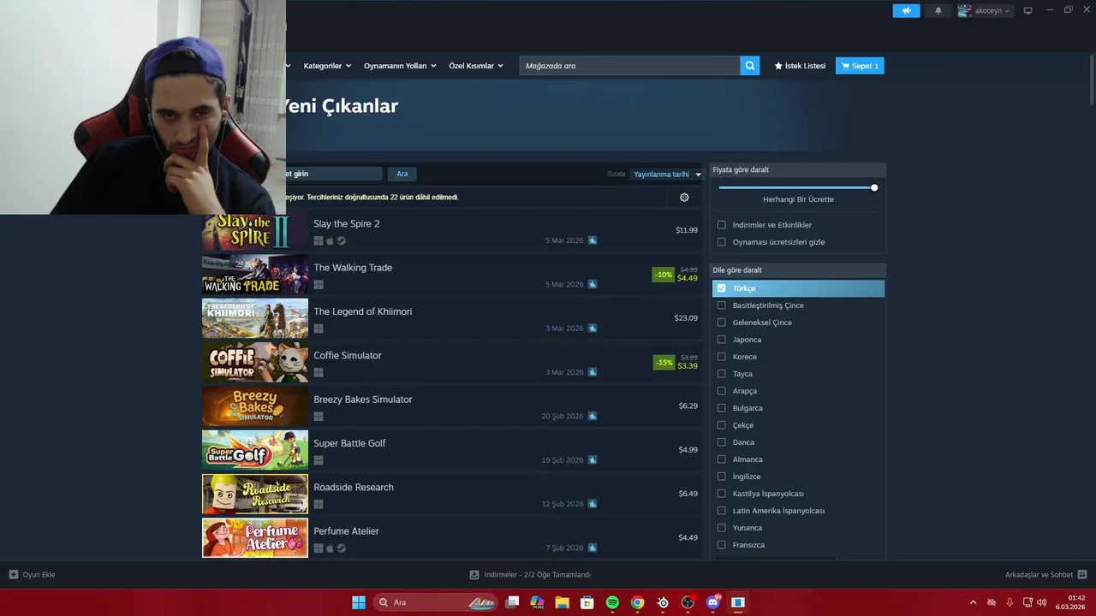Image resolution: width=1096 pixels, height=616 pixels.
Task: Collapse the Dile göre daralt section
Action: [x=798, y=270]
